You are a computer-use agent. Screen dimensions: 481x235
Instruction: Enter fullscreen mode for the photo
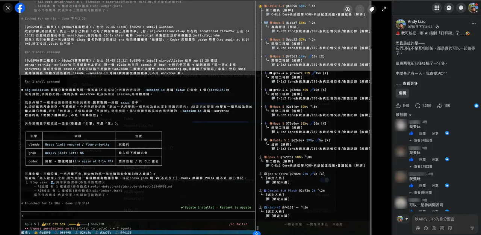(x=384, y=9)
